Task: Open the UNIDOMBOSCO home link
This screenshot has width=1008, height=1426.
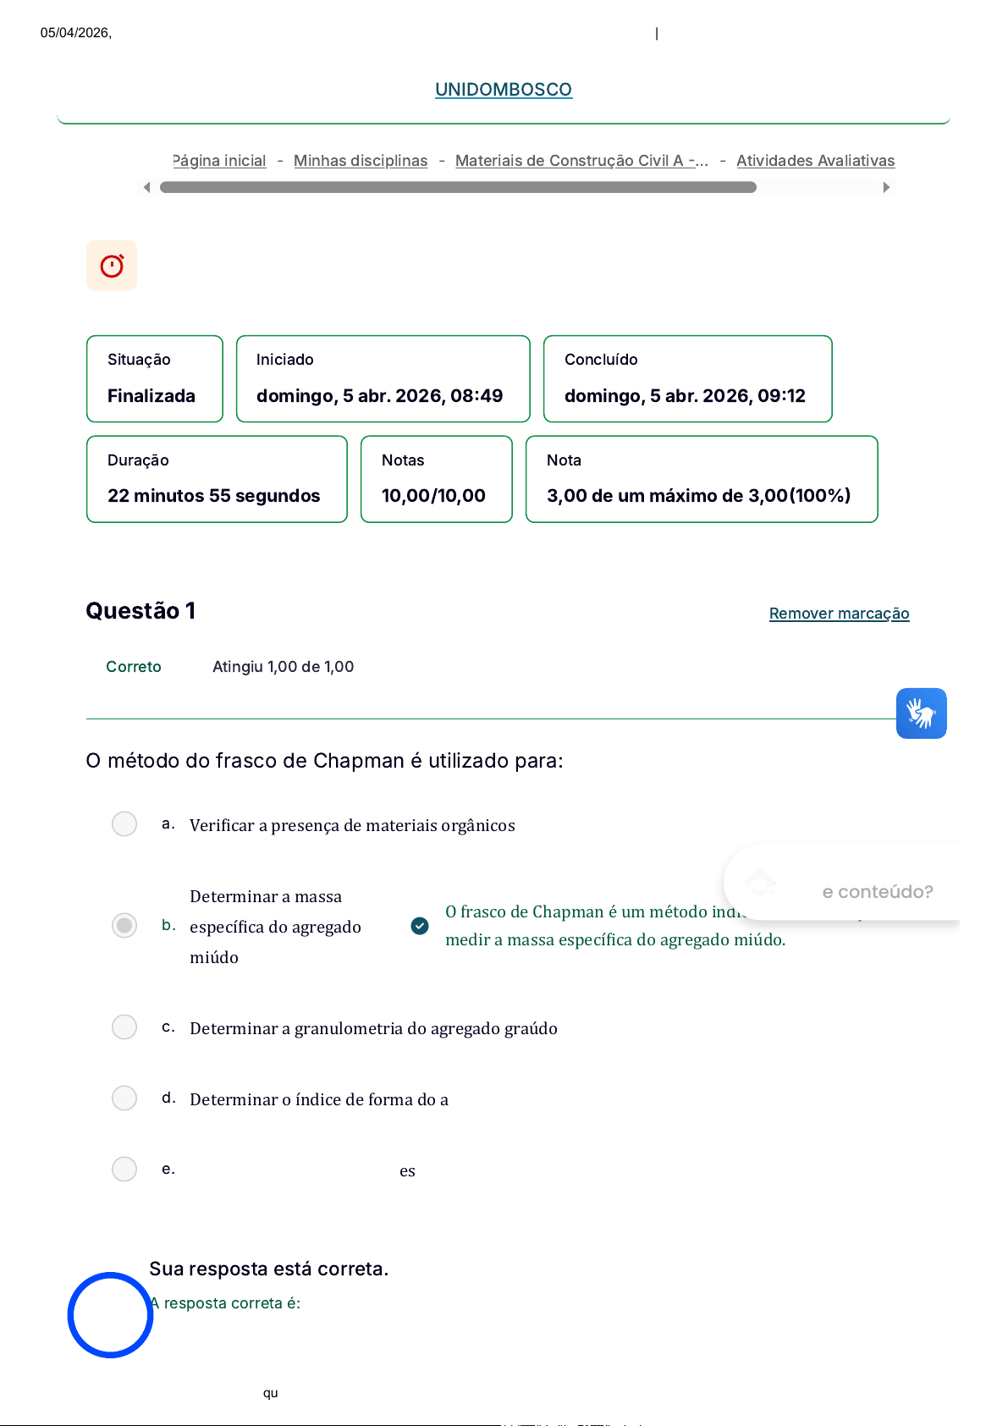Action: [504, 90]
